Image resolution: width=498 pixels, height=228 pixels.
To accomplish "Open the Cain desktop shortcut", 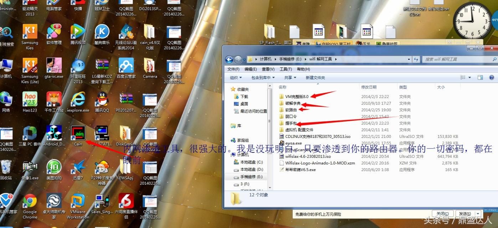I will (78, 136).
